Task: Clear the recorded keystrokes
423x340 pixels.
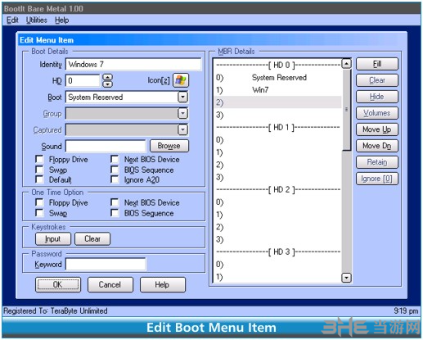Action: click(x=92, y=239)
